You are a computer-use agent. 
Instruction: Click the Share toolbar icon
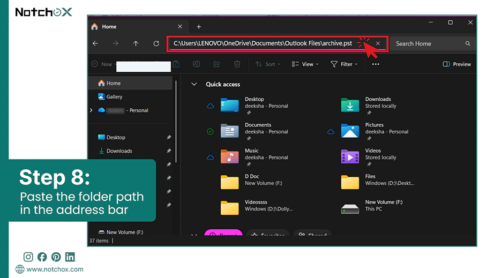click(x=217, y=64)
